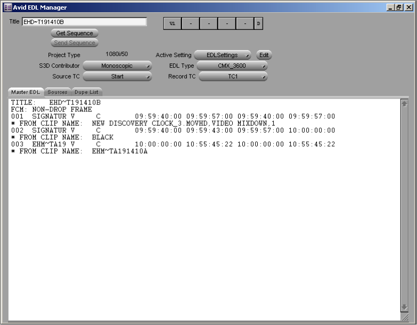This screenshot has height=325, width=417.
Task: Click the TITLE: EHD~T191410B line
Action: tap(56, 102)
